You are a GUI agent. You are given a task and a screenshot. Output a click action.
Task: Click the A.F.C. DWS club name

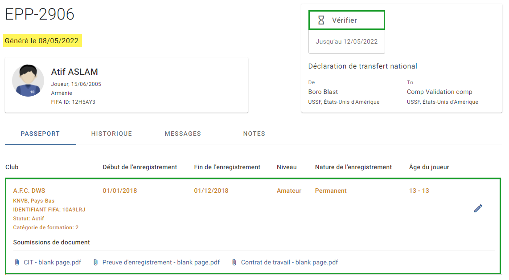pyautogui.click(x=29, y=191)
